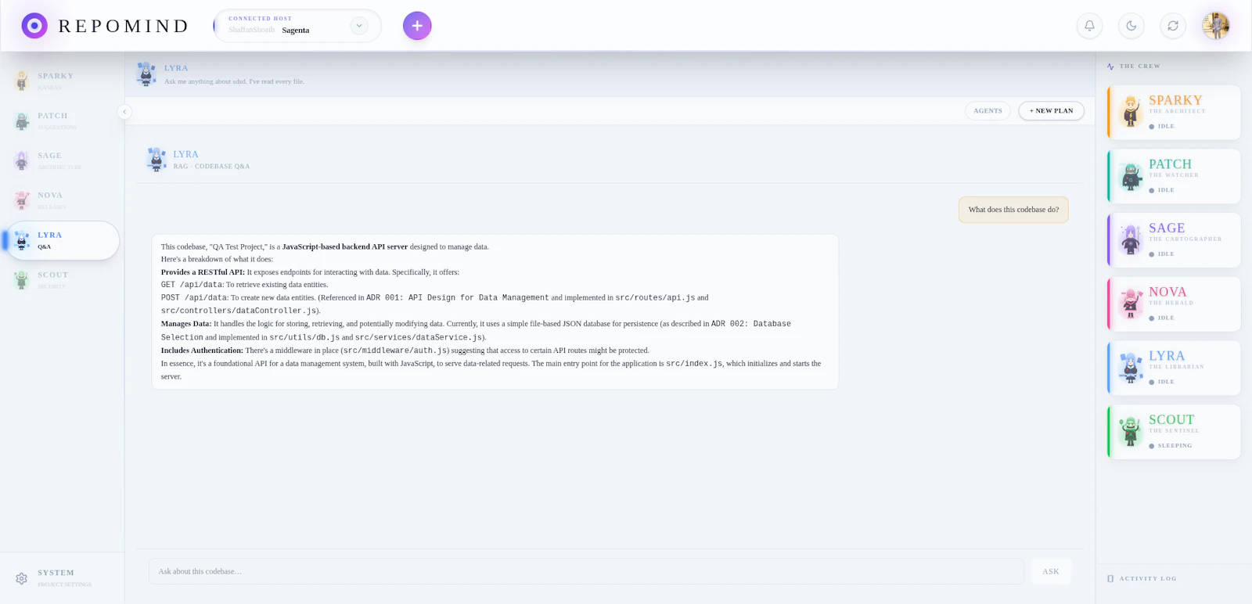The width and height of the screenshot is (1252, 604).
Task: Open System project settings
Action: click(61, 578)
